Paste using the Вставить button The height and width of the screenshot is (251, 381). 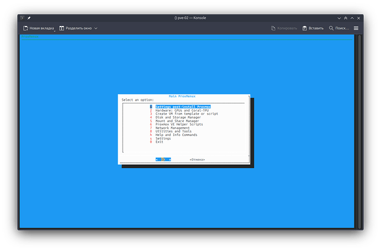(x=313, y=28)
